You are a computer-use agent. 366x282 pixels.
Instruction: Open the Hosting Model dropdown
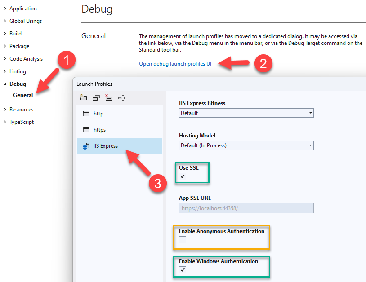click(x=246, y=145)
